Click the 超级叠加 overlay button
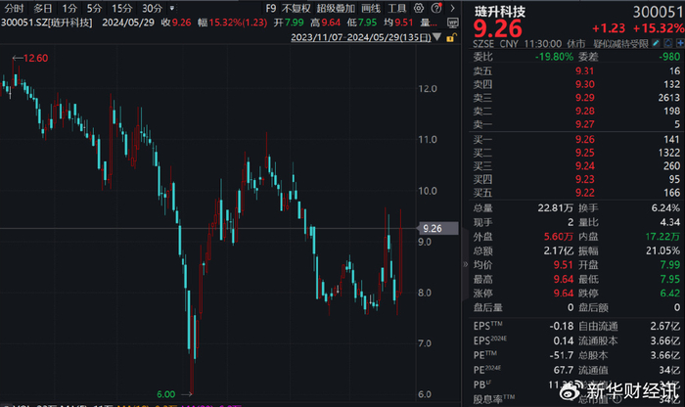The image size is (685, 407). pyautogui.click(x=336, y=8)
